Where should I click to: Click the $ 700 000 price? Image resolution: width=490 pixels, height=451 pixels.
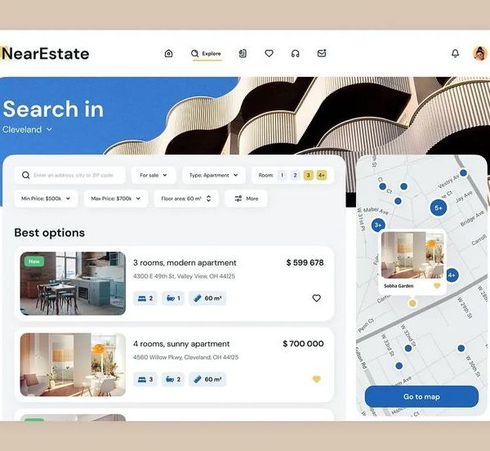tap(303, 344)
